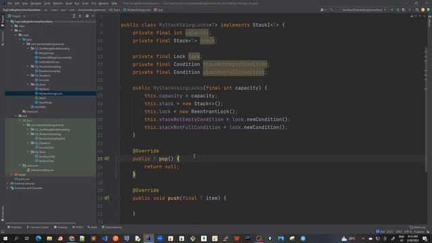Click MyStackUsingLocks in the navigation breadcrumb
Viewport: 432px width, 243px height.
(x=137, y=9)
